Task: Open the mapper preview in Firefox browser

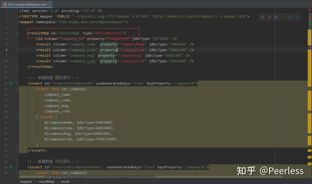Action: (x=269, y=17)
